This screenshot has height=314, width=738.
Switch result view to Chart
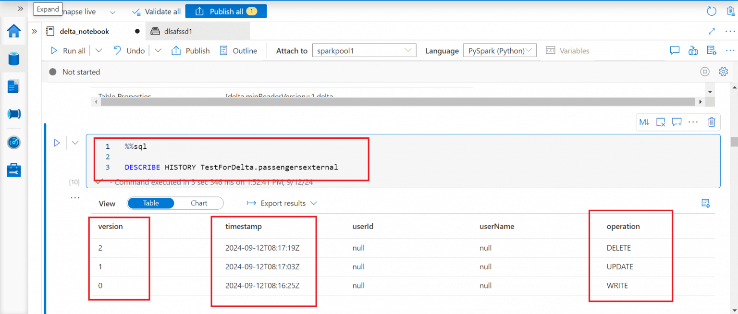tap(199, 203)
